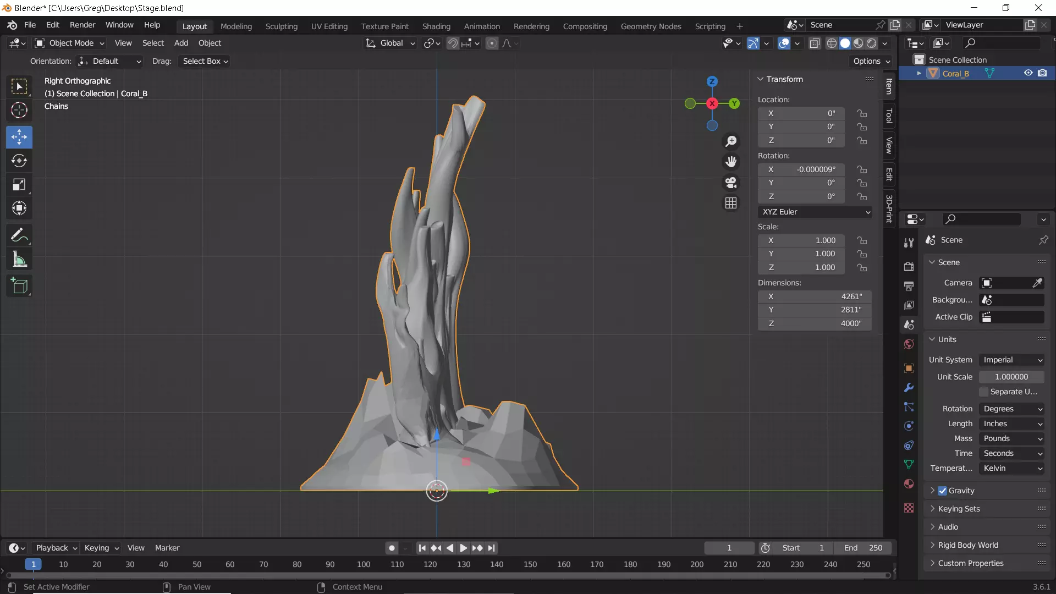Open the Sculpting workspace tab
1056x594 pixels.
tap(281, 26)
